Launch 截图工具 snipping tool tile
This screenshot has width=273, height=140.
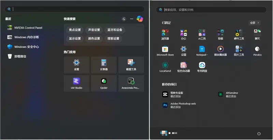click(x=131, y=65)
